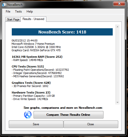Click the scrollbar down arrow
Viewport: 128px width, 137px height.
click(117, 102)
